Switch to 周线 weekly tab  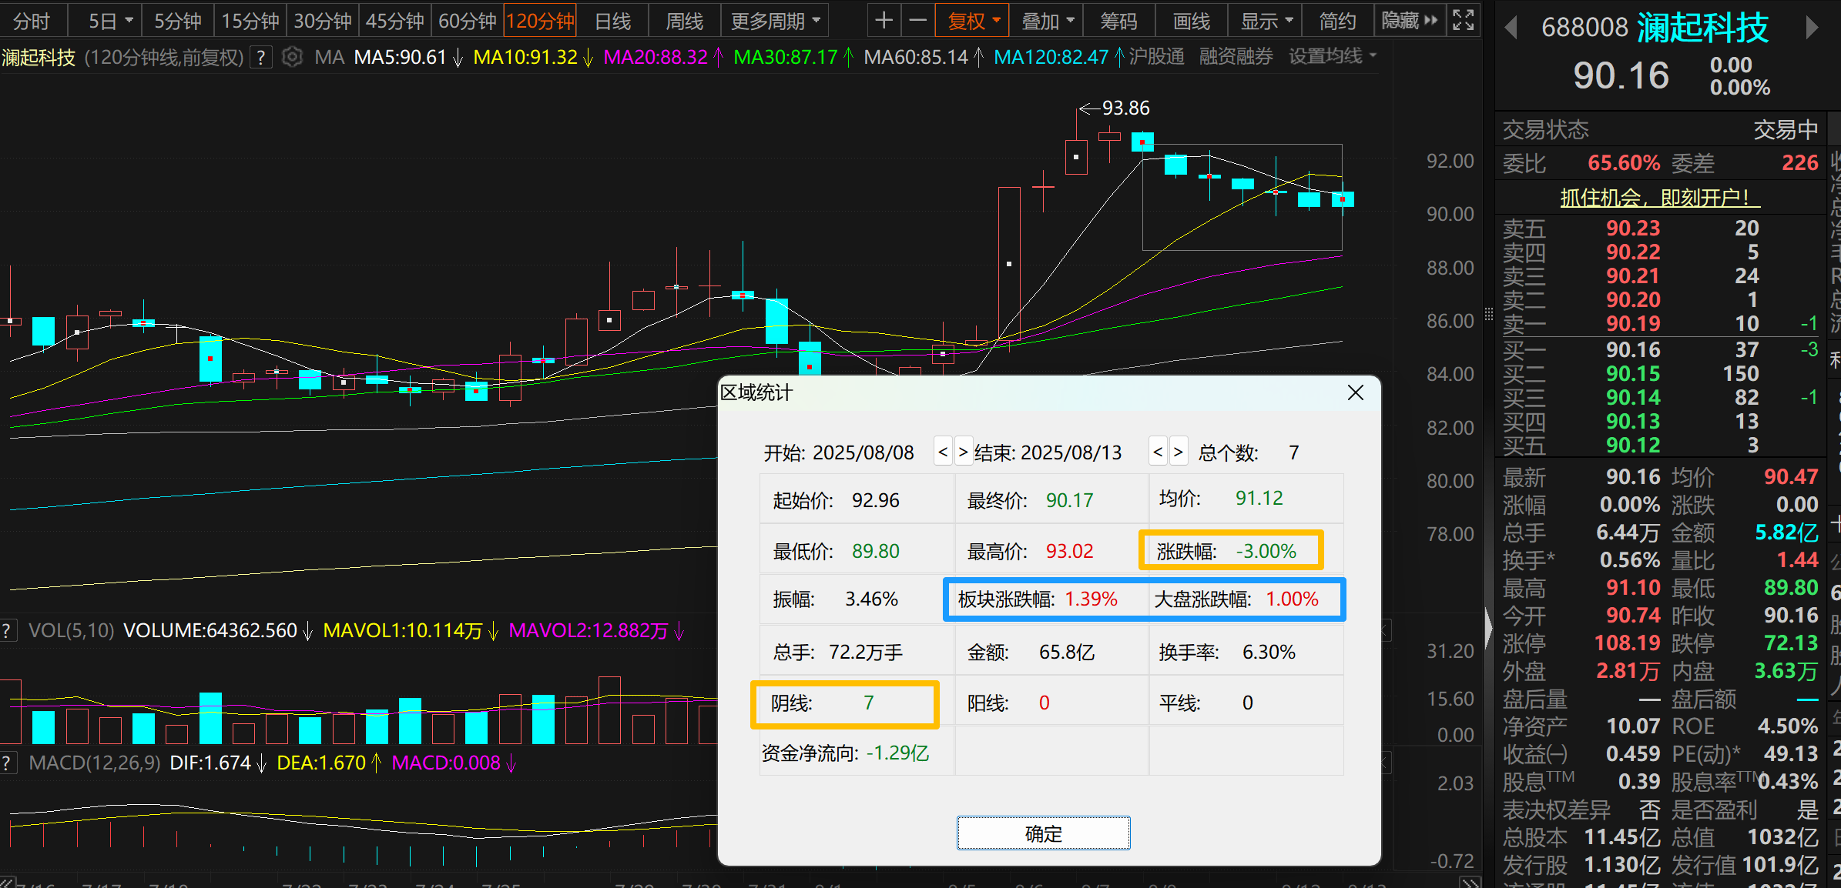[x=685, y=21]
